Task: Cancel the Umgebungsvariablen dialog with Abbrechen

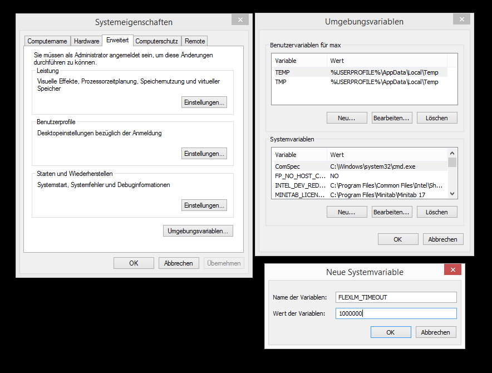Action: 443,239
